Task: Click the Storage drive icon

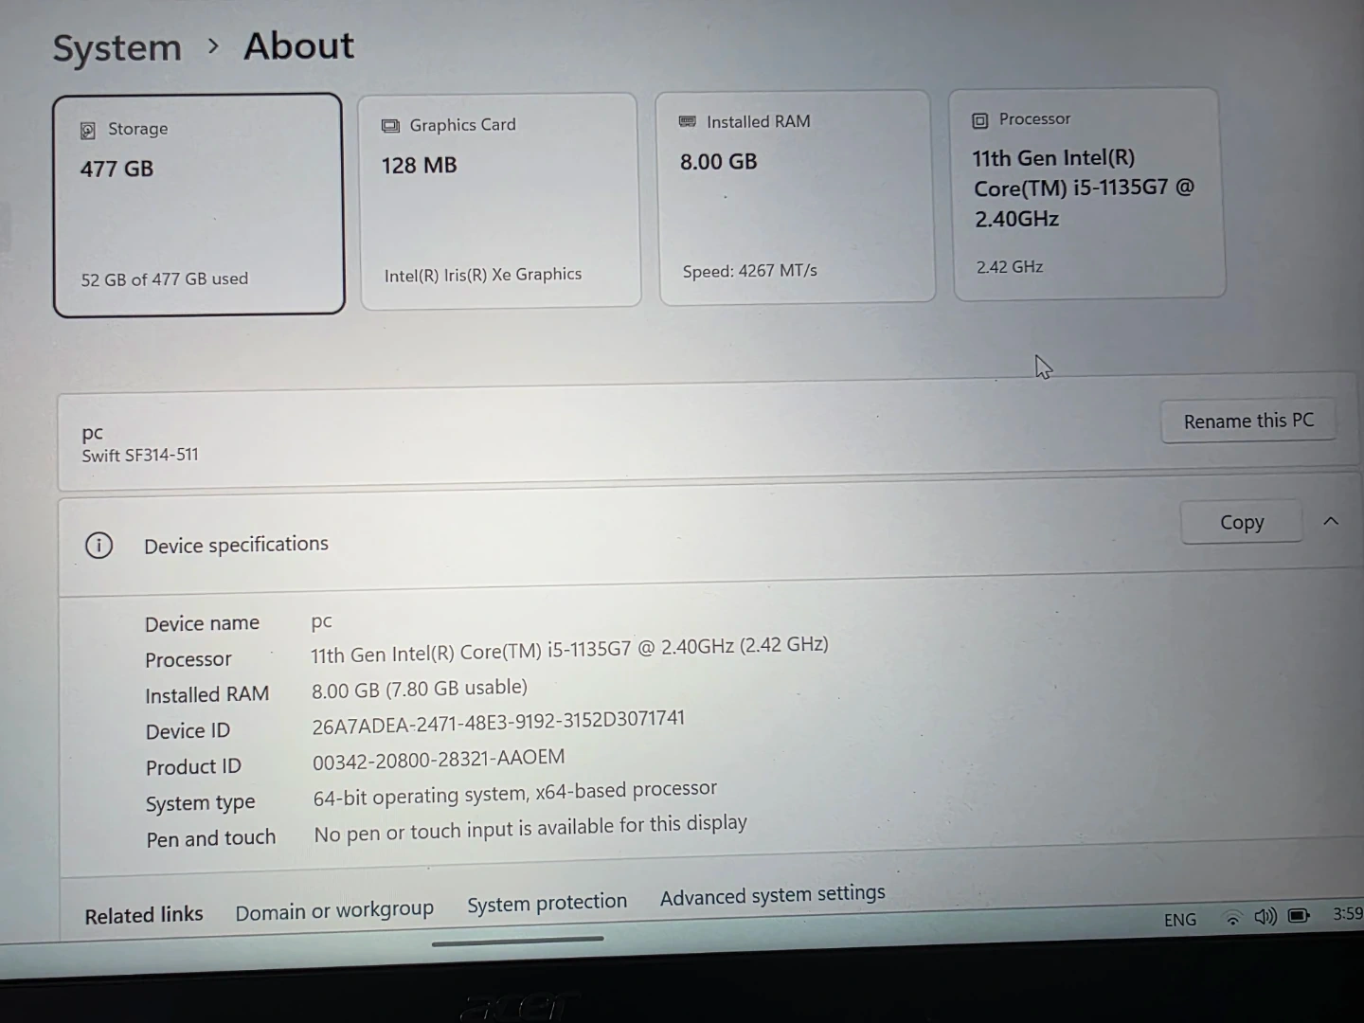Action: (x=88, y=130)
